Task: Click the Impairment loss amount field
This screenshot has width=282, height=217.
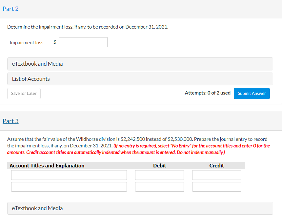Action: 83,42
